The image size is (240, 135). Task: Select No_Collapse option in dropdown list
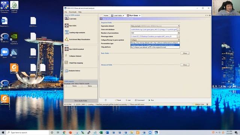155,47
